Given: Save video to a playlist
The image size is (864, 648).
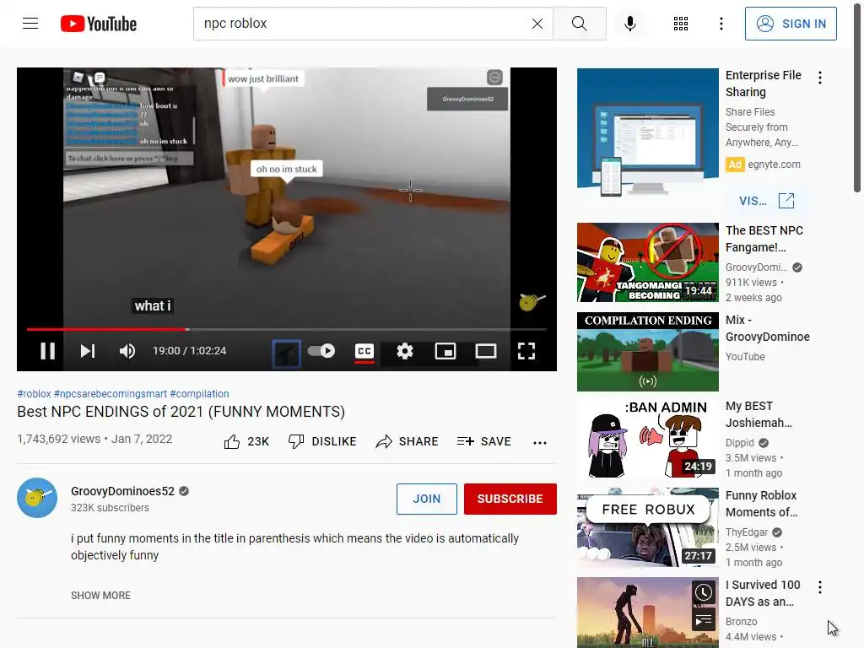Looking at the screenshot, I should point(483,441).
